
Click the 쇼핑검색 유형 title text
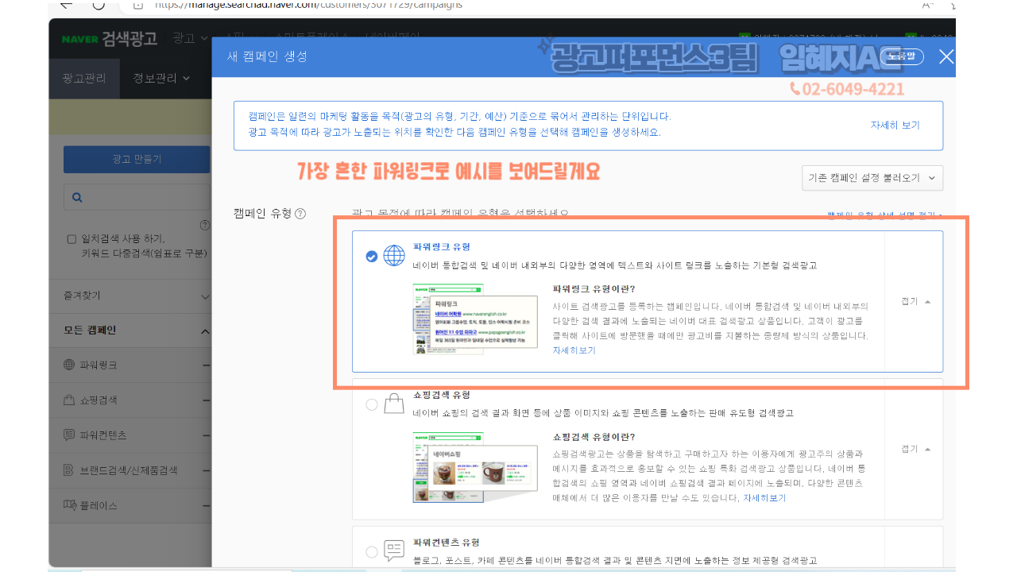click(442, 395)
